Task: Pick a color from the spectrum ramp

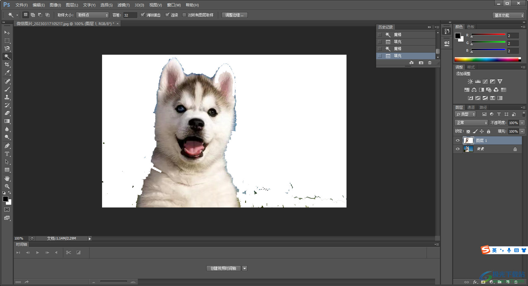Action: click(488, 60)
